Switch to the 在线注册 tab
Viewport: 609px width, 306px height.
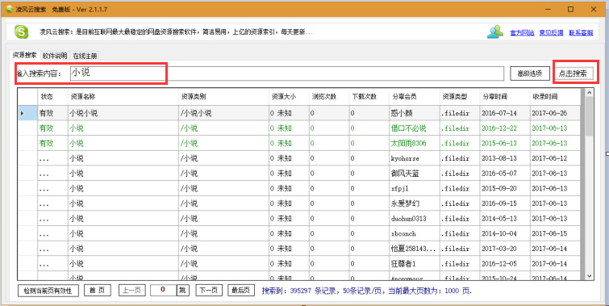[85, 56]
